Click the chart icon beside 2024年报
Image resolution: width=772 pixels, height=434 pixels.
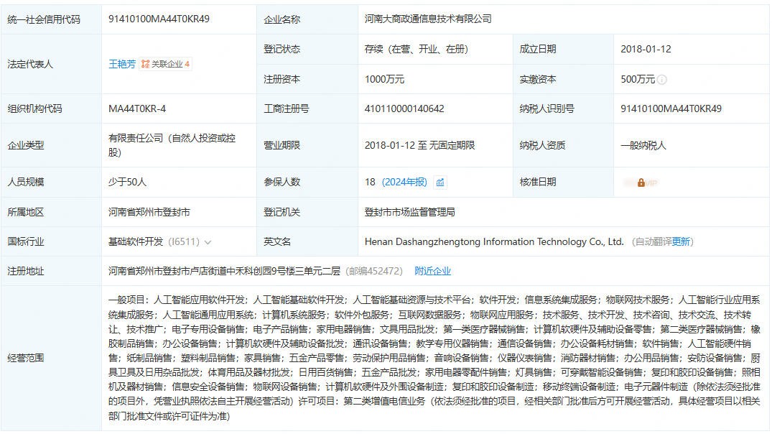(440, 183)
